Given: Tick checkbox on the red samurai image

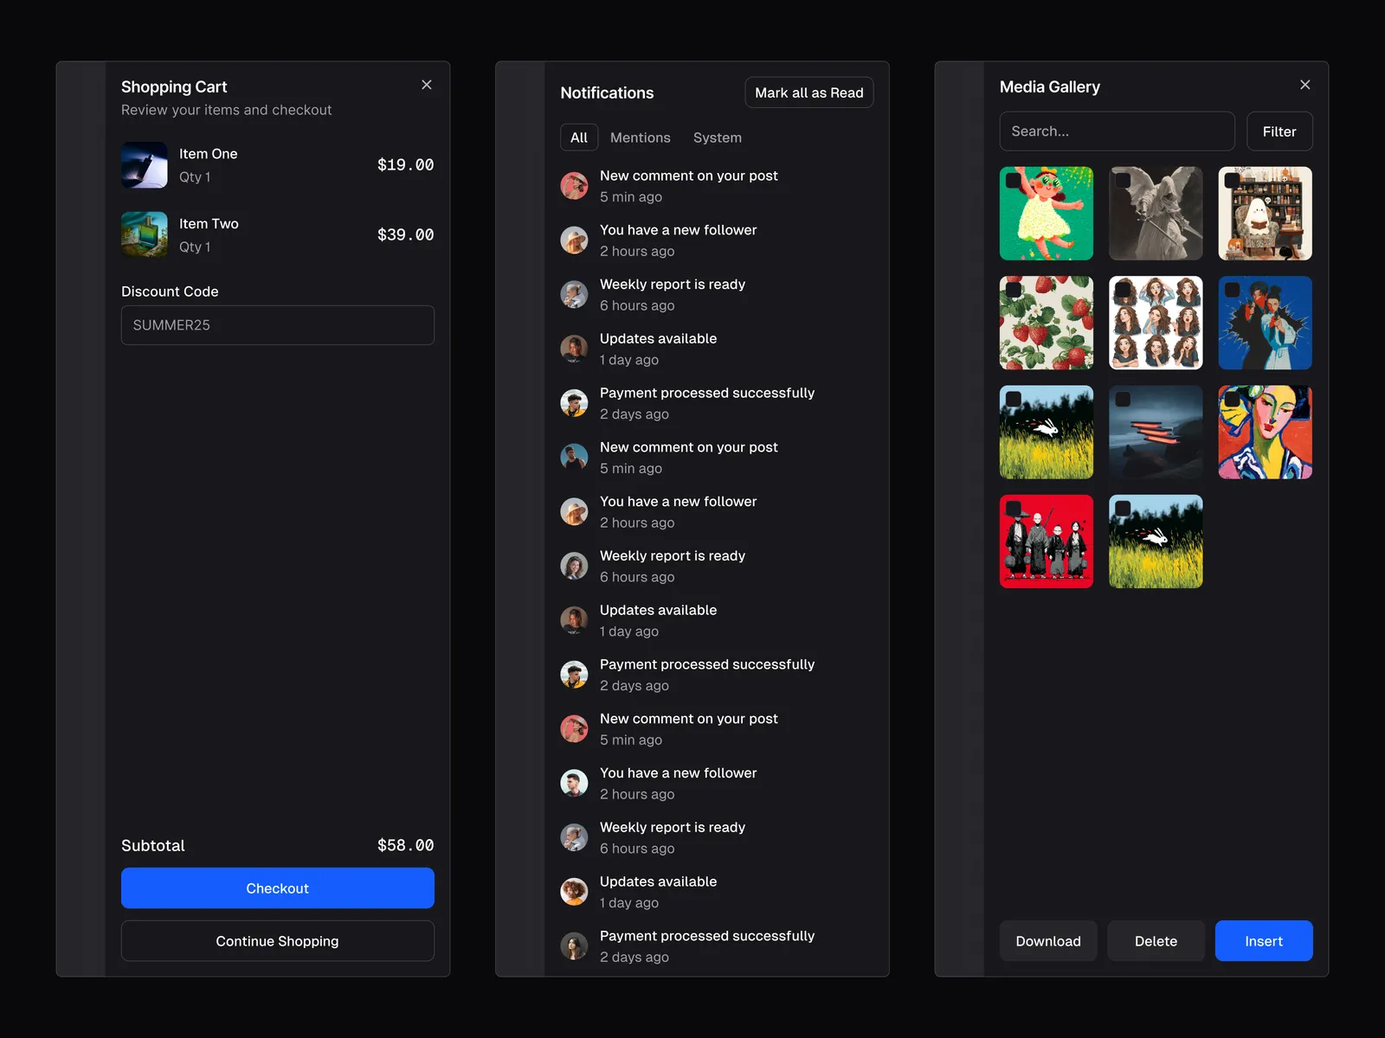Looking at the screenshot, I should [1014, 509].
